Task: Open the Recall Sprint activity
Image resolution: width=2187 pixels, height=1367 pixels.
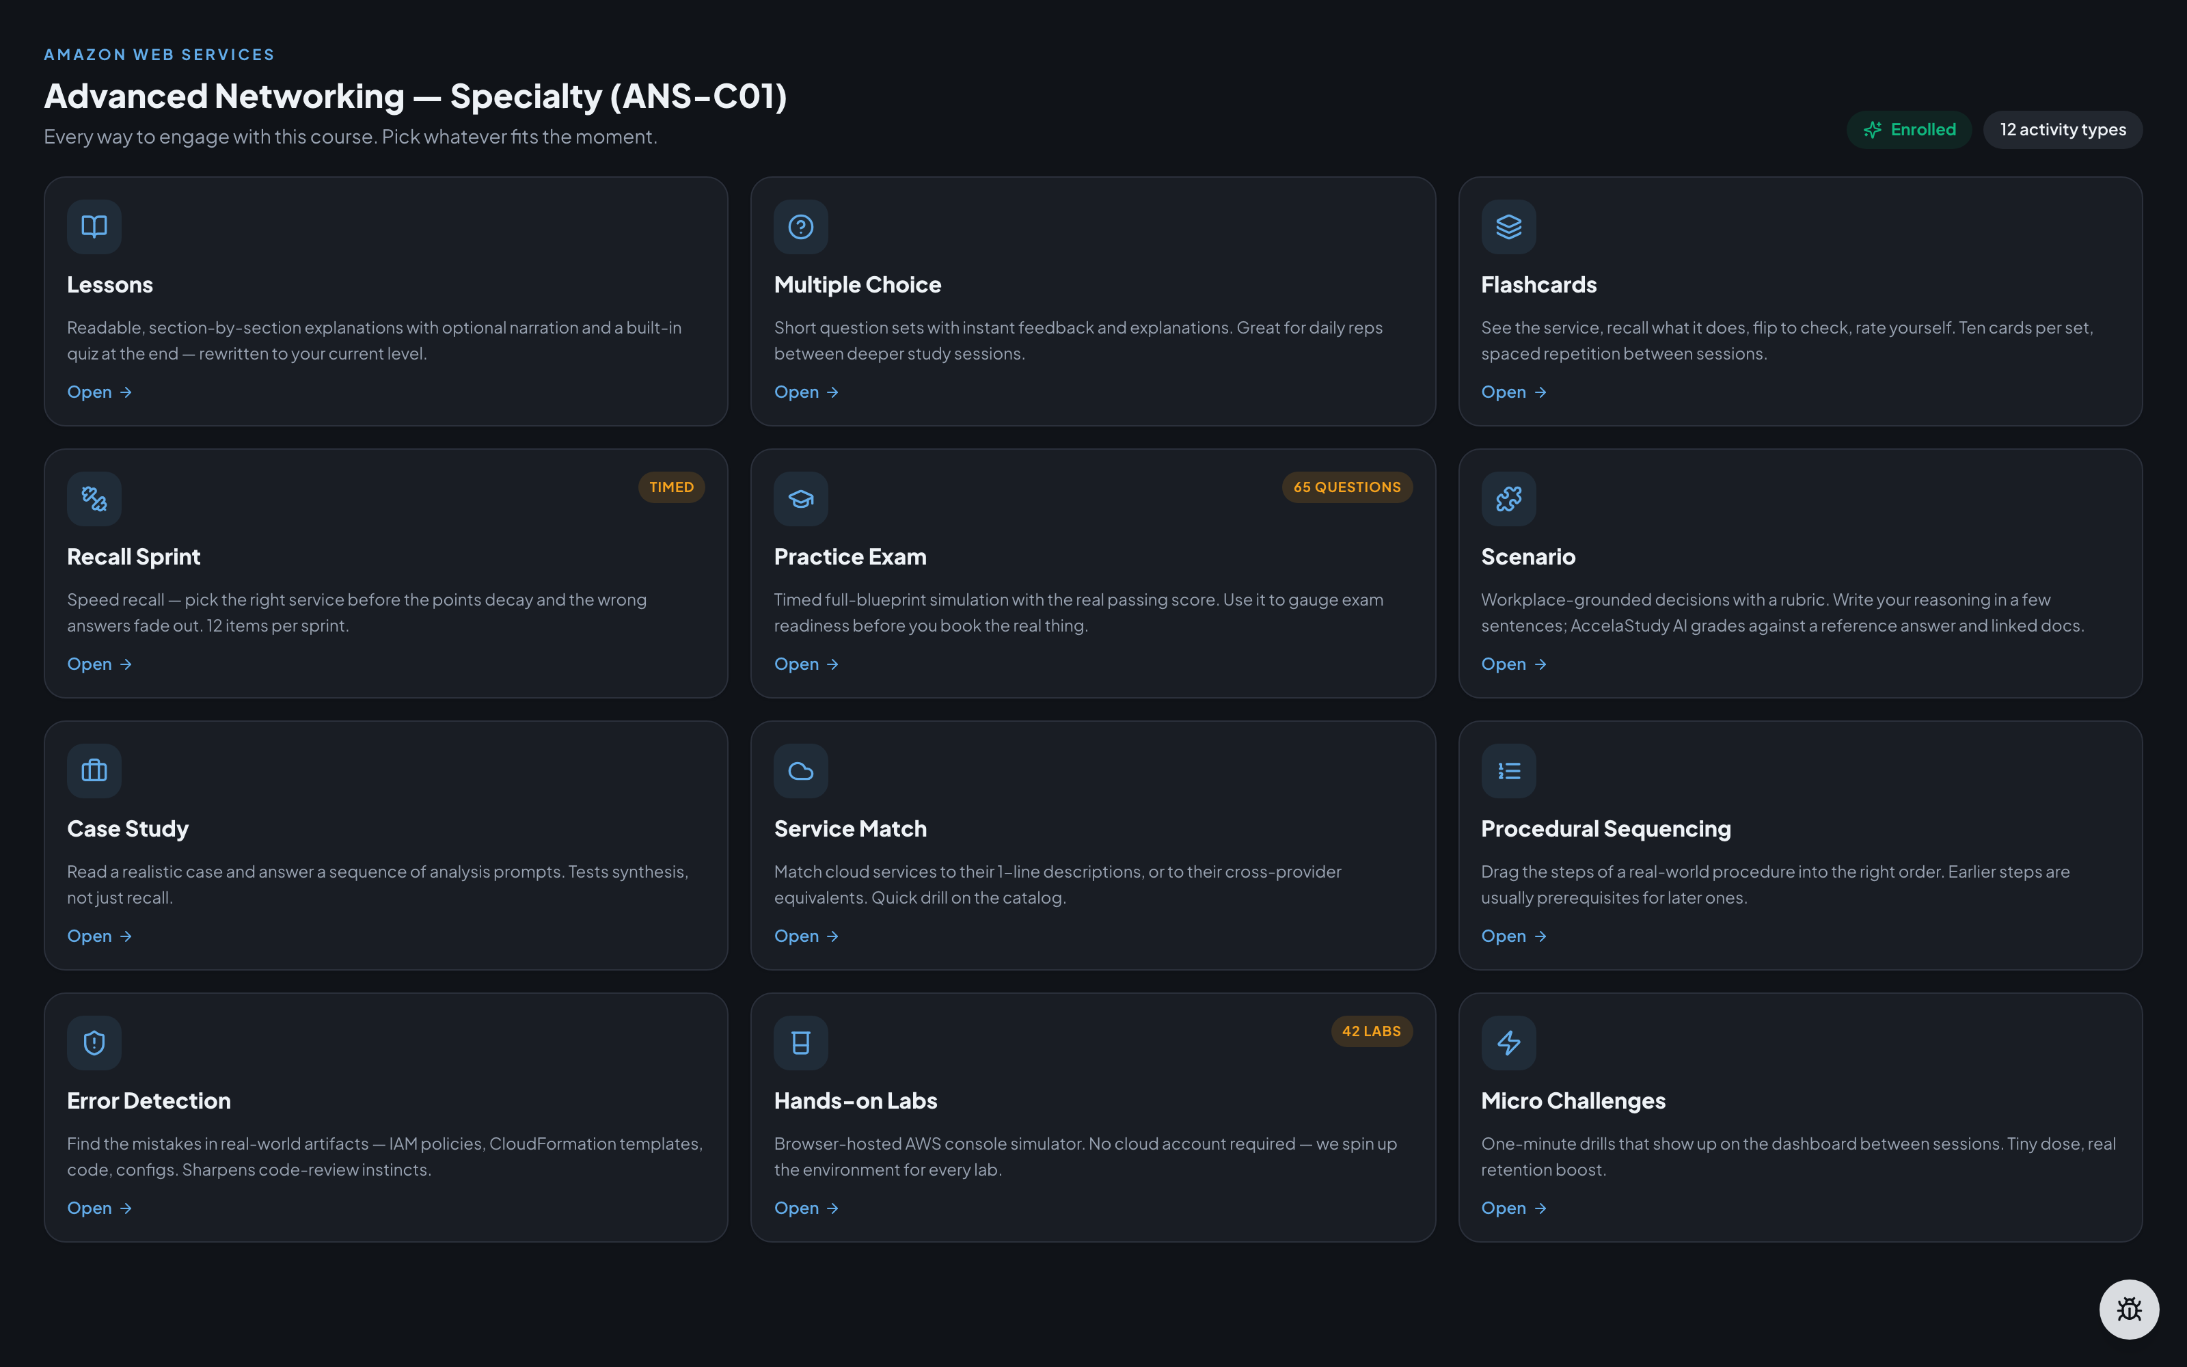Action: tap(99, 664)
